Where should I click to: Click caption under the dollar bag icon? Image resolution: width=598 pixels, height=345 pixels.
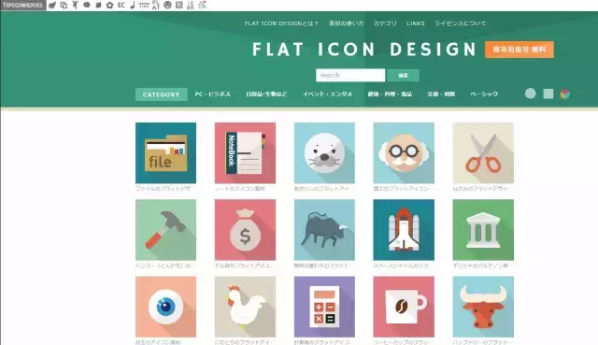(243, 266)
